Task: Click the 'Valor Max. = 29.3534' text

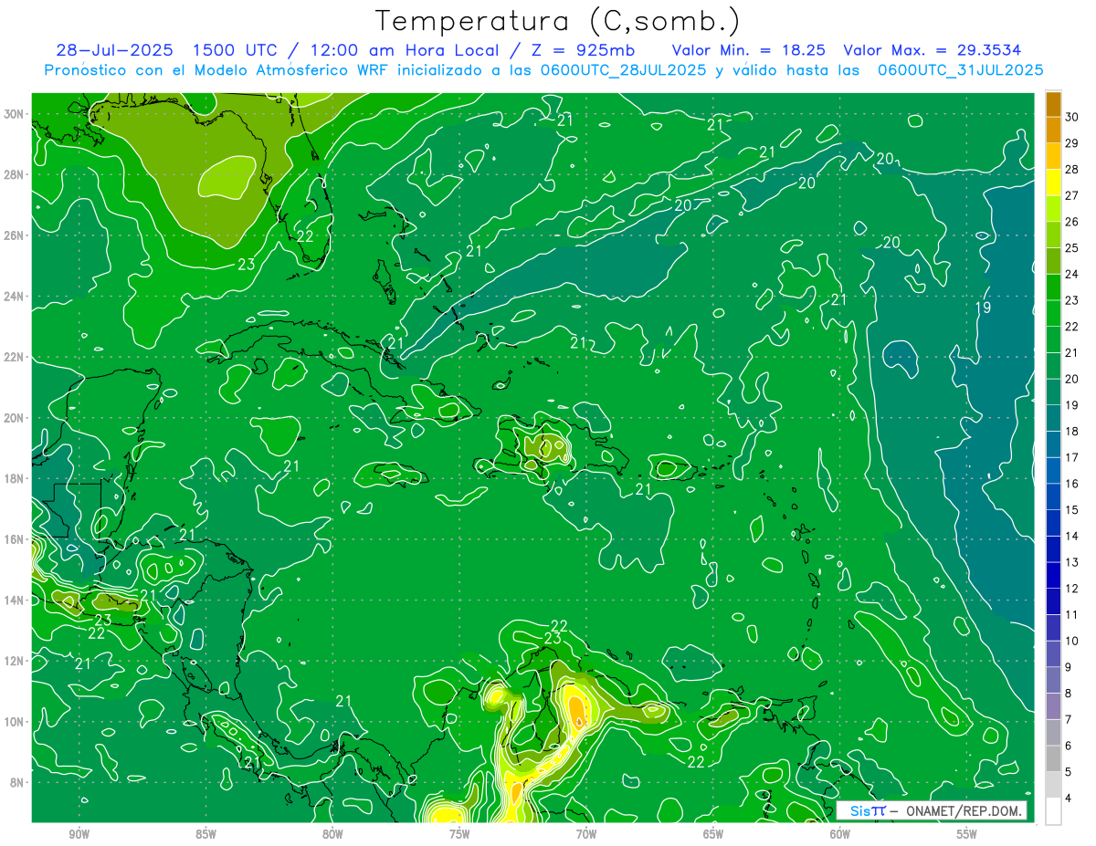Action: tap(932, 50)
